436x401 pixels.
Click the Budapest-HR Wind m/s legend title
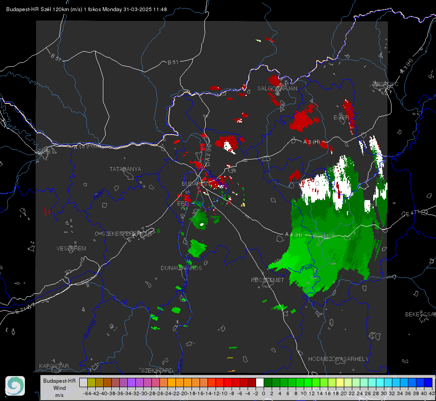[60, 388]
